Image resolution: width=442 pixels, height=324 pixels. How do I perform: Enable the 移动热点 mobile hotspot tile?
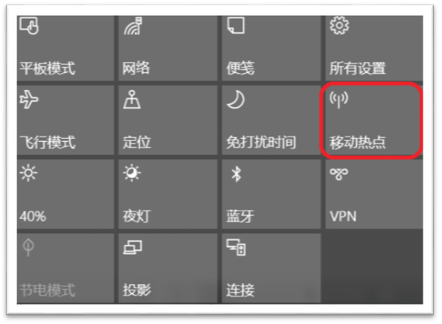pyautogui.click(x=374, y=120)
